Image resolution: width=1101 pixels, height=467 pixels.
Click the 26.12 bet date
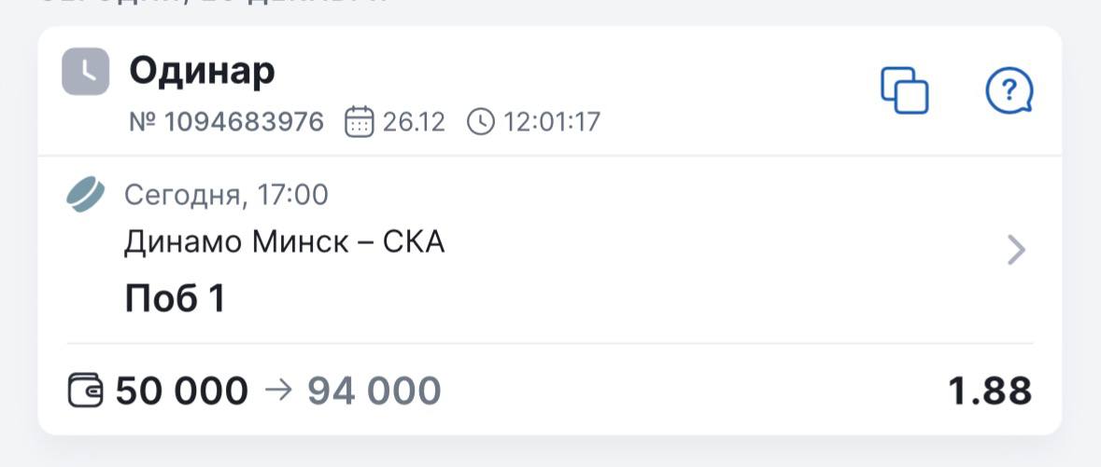pos(414,122)
